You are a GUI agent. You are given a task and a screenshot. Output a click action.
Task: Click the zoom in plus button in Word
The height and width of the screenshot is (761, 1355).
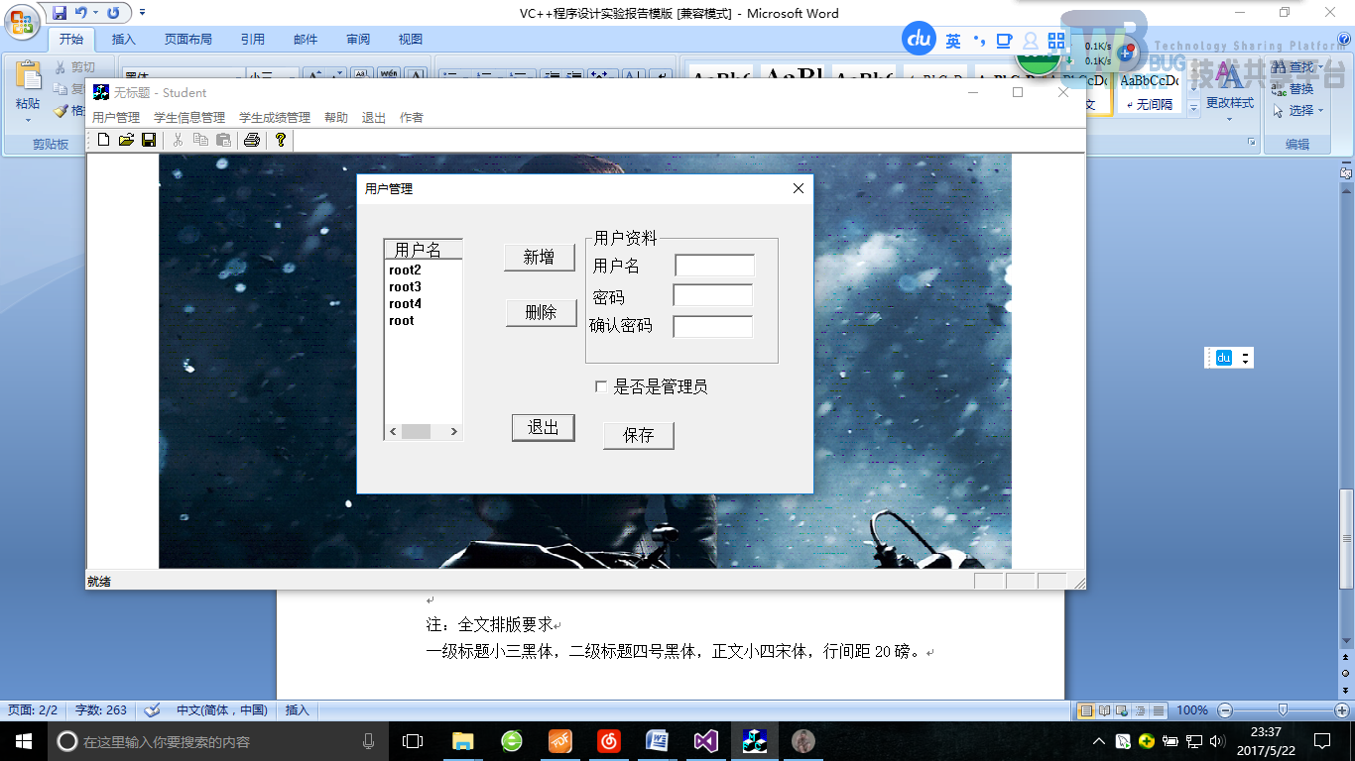[1341, 710]
